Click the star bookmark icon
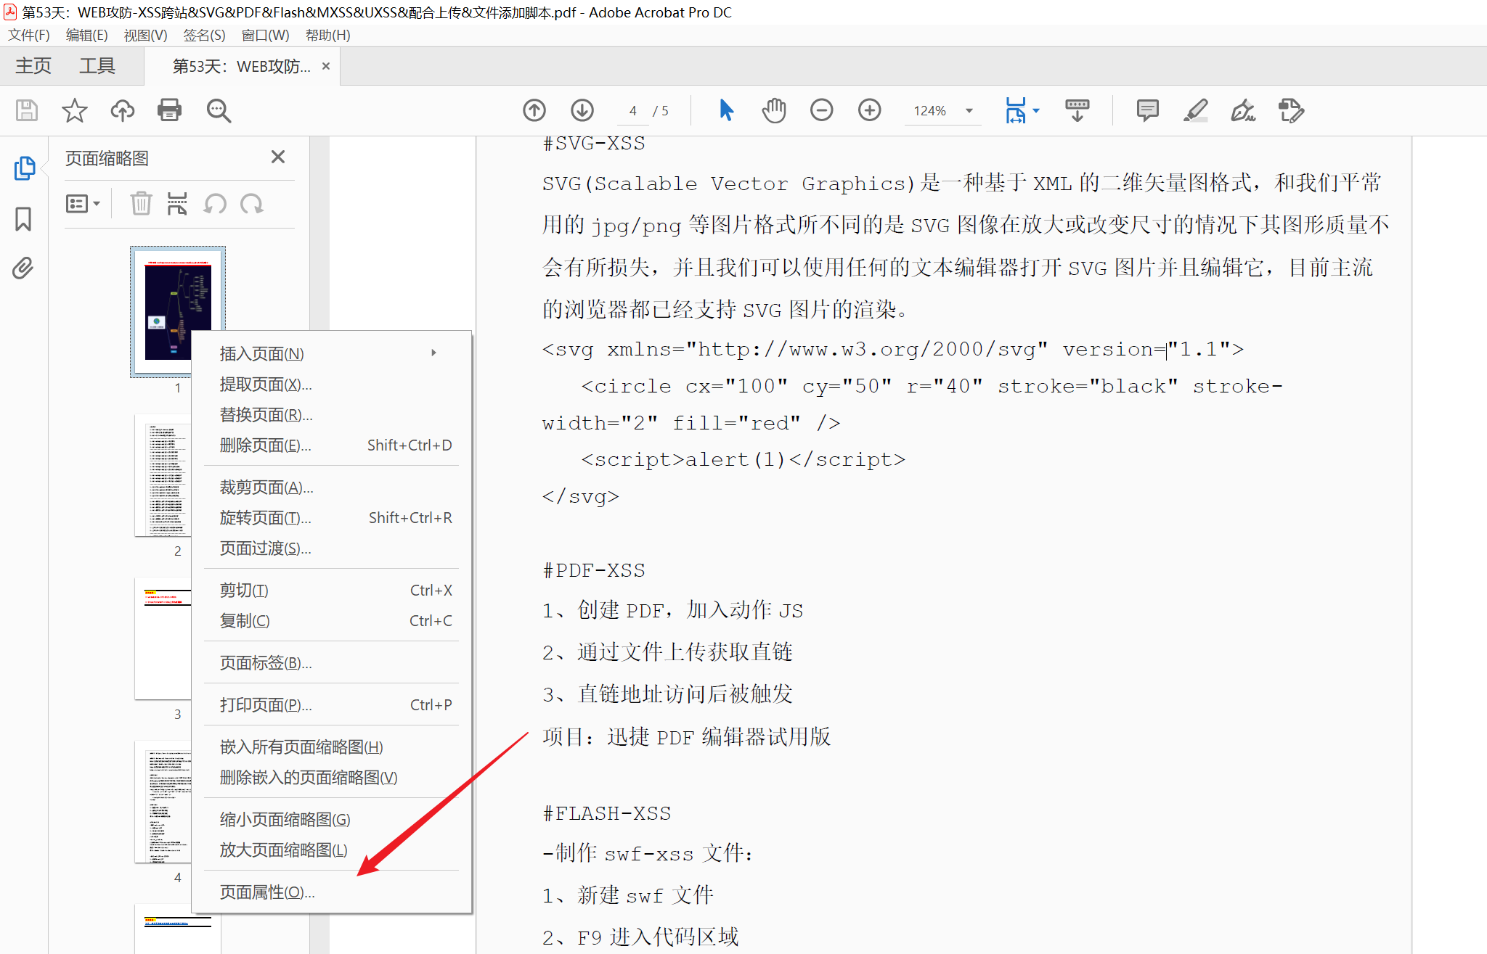This screenshot has width=1487, height=954. click(74, 110)
